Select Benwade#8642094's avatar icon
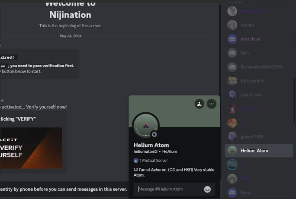This screenshot has width=296, height=199. coord(232,67)
